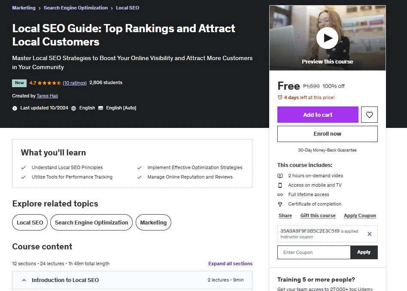Click the checkmark beside Understand Local SEO Principles

pyautogui.click(x=23, y=168)
